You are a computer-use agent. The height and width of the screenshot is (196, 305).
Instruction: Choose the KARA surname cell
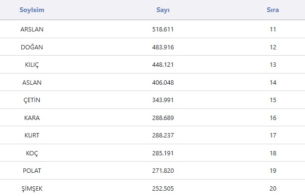(x=32, y=118)
